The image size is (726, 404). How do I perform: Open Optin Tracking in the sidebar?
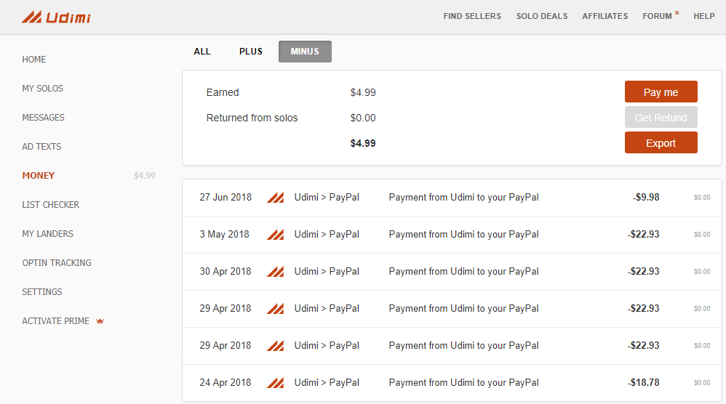[x=57, y=262]
